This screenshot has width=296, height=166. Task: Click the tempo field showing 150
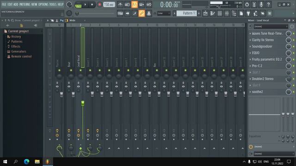109,5
